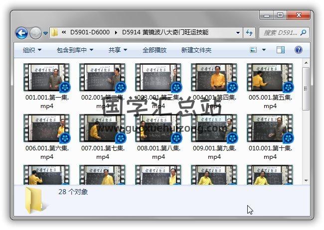This screenshot has height=230, width=324.
Task: Click the vertical scrollbar thumb
Action: click(306, 89)
